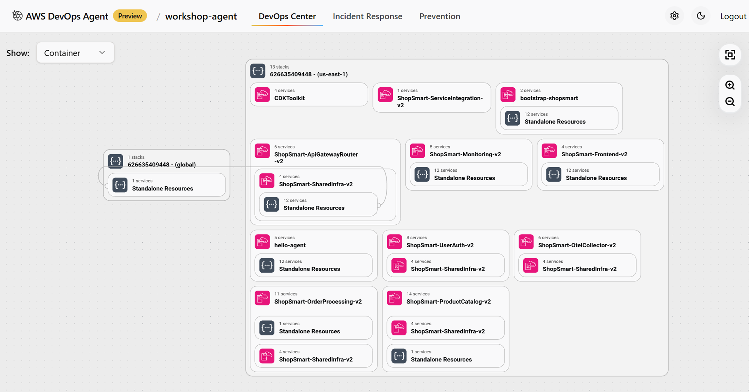749x392 pixels.
Task: Click the hello-agent stack icon
Action: pyautogui.click(x=262, y=241)
